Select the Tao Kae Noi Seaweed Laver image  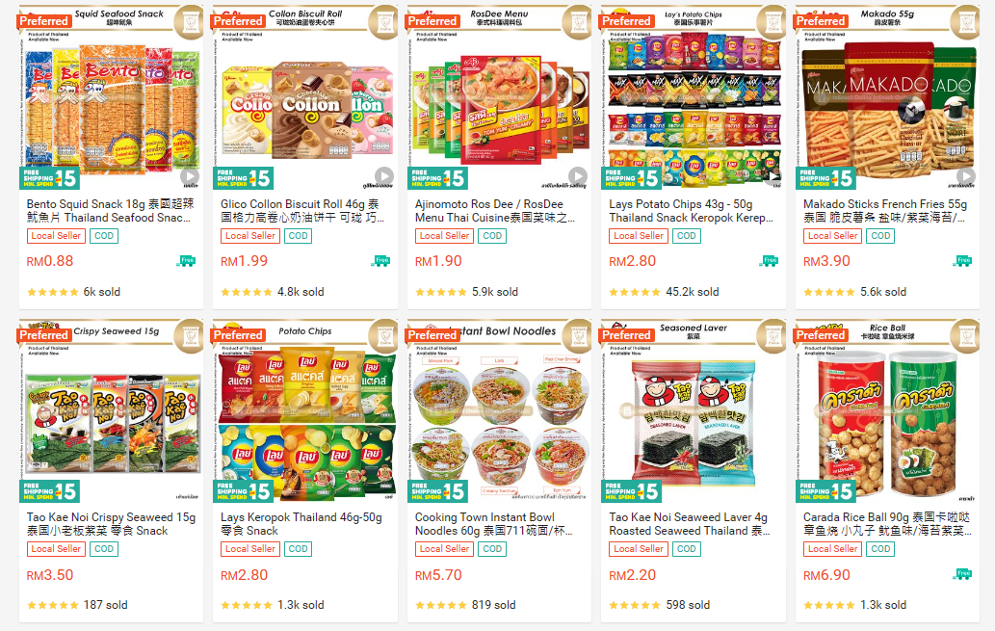pyautogui.click(x=693, y=409)
